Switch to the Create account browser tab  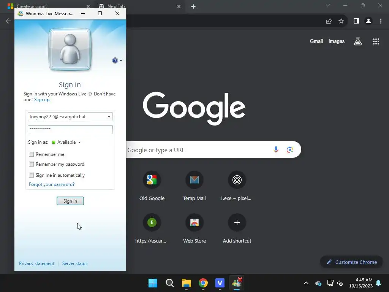pos(48,5)
